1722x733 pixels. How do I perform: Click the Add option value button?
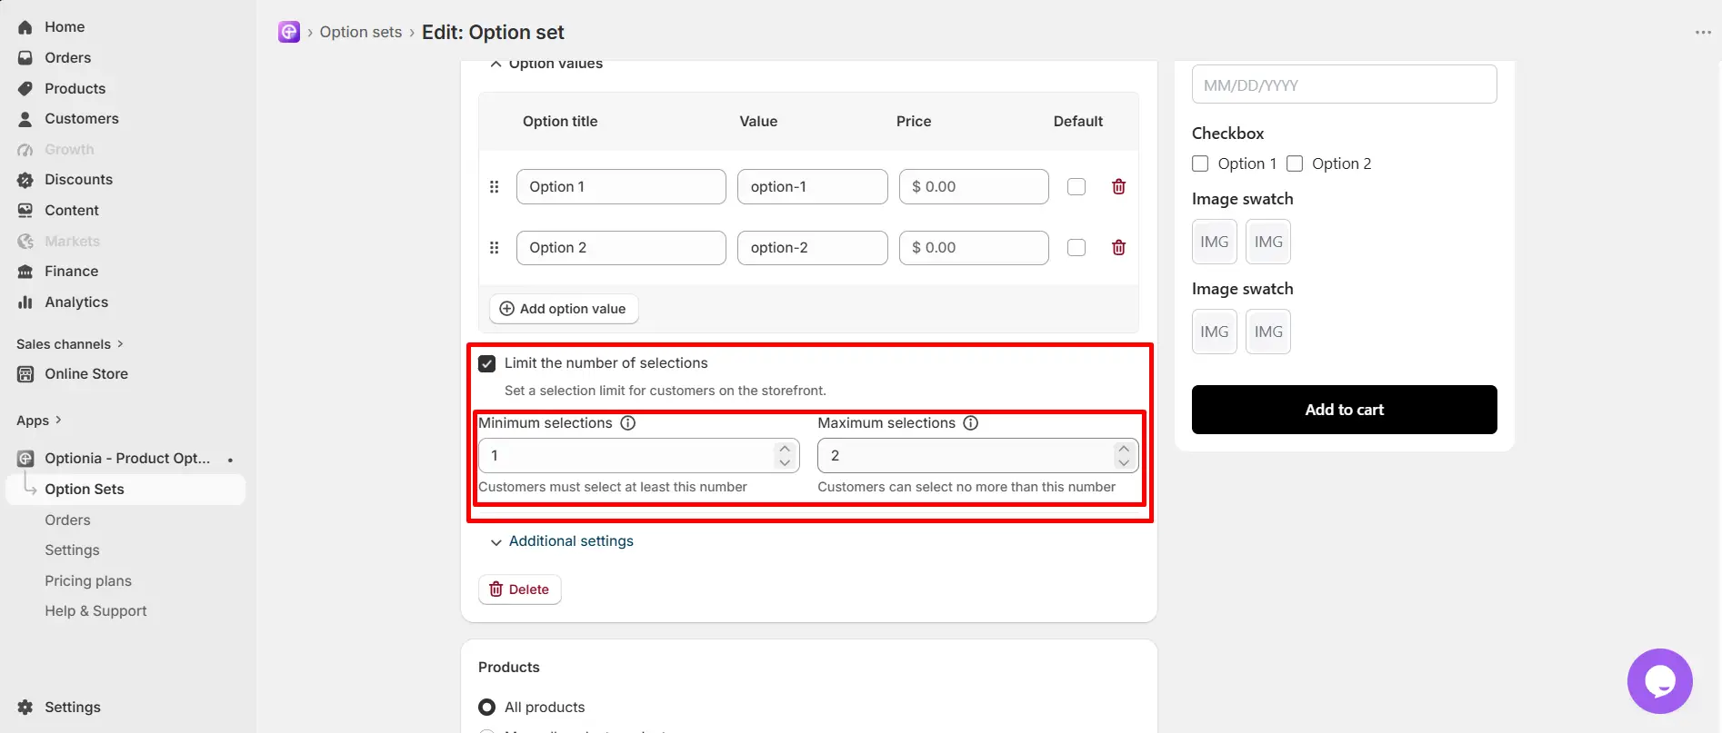pos(564,309)
